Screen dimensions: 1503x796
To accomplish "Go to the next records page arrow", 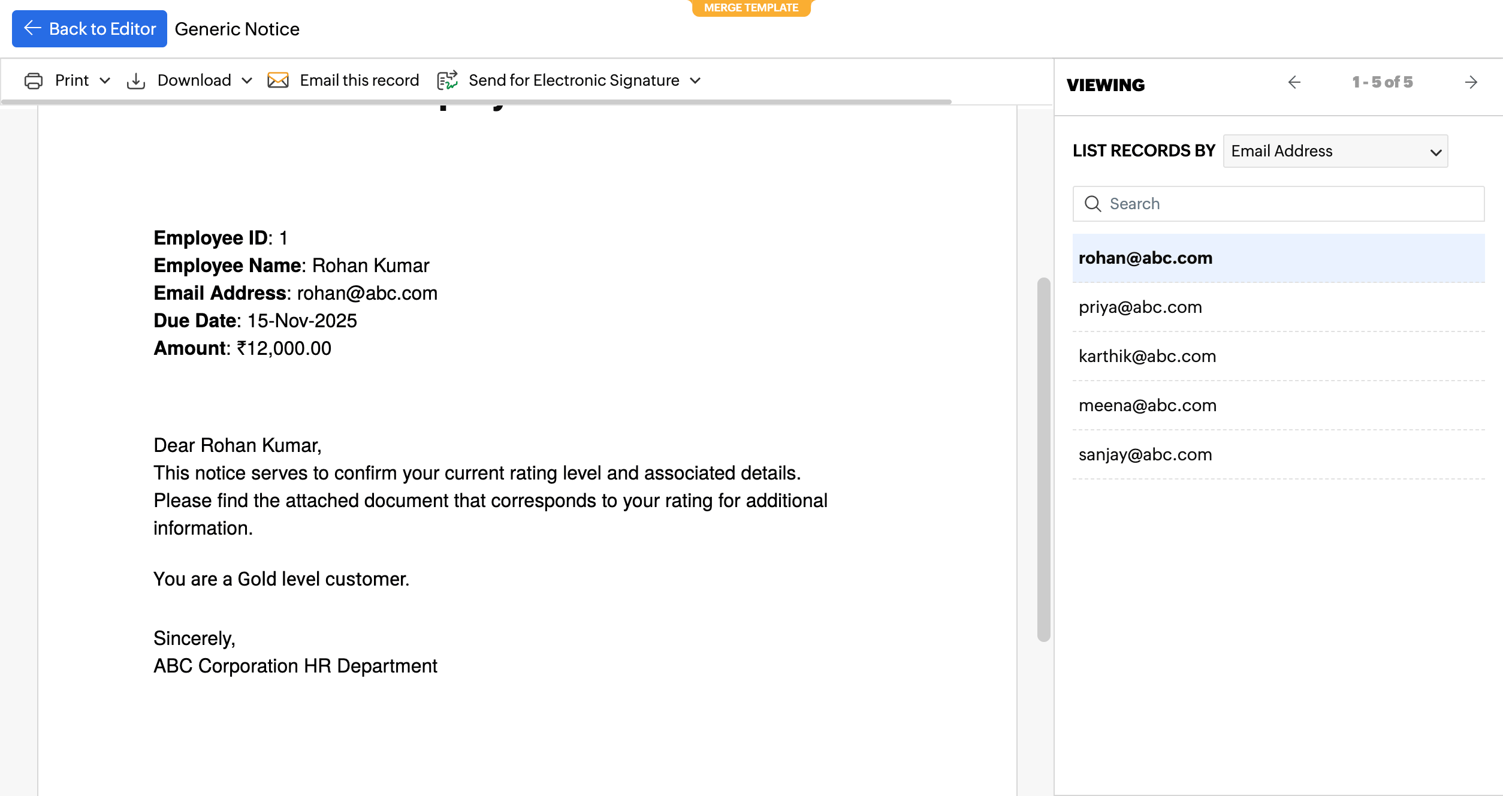I will (x=1471, y=82).
